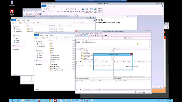182x102 pixels.
Task: Click Paste button in WordPad ribbon
Action: pyautogui.click(x=44, y=10)
